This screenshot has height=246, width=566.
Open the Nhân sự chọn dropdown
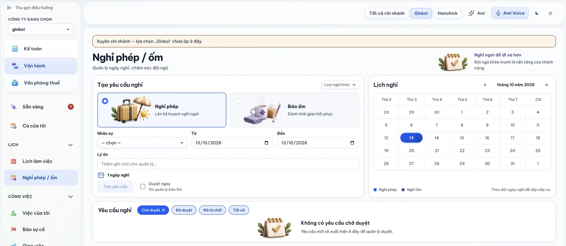pyautogui.click(x=142, y=143)
